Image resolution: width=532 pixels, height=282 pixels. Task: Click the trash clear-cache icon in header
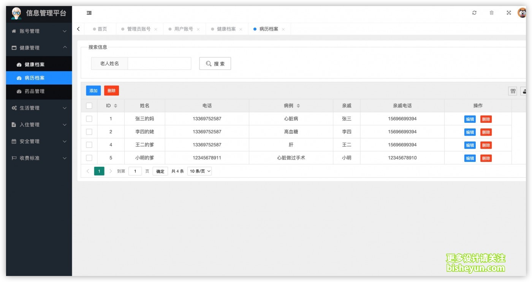coord(491,13)
